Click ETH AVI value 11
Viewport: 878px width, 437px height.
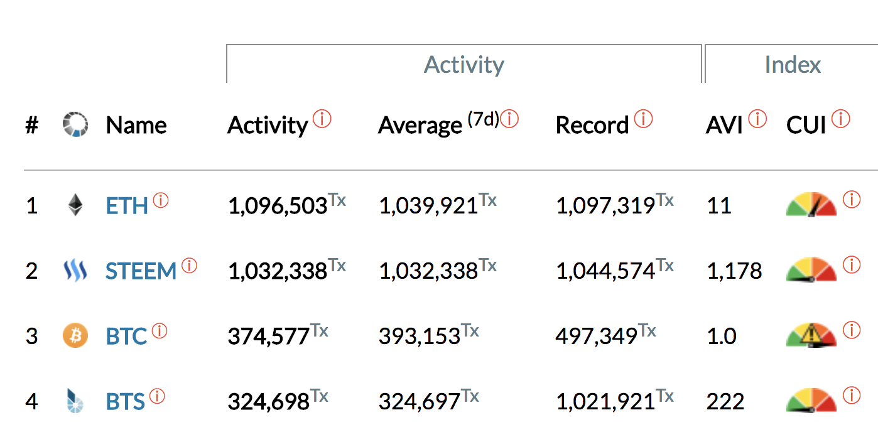[x=719, y=206]
